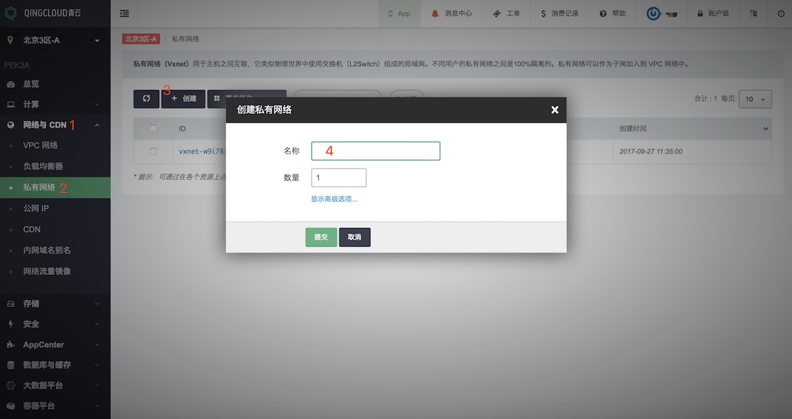
Task: Click the 帮助 help icon
Action: 612,13
